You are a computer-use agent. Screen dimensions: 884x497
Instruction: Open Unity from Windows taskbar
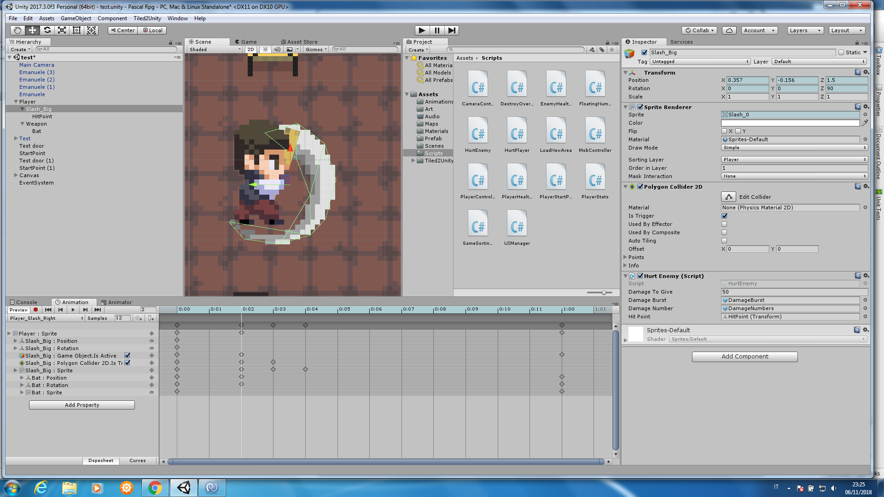coord(184,488)
